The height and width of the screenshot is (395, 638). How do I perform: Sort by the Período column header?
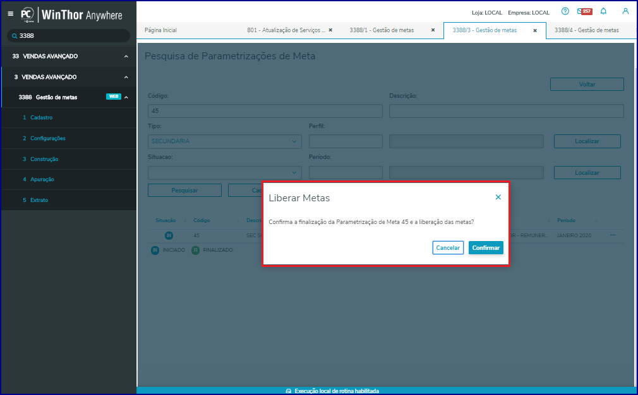[567, 220]
